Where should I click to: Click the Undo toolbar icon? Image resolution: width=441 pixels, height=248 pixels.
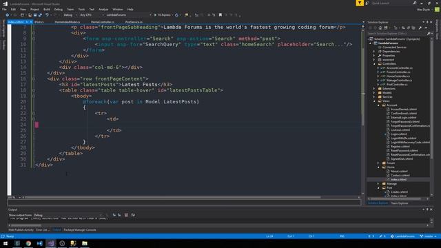(x=47, y=15)
